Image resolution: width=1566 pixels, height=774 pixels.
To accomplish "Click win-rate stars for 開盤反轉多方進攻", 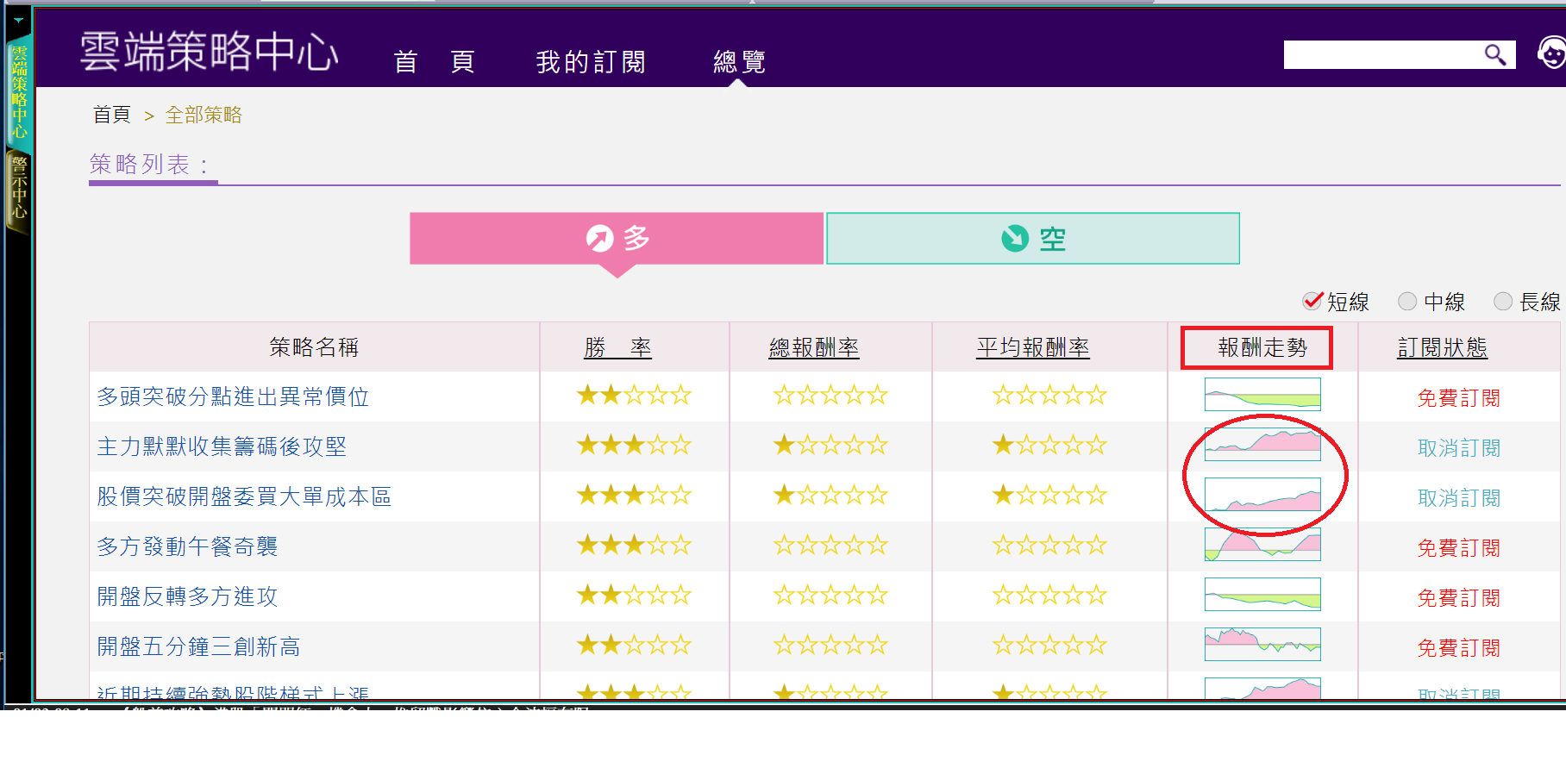I will (x=634, y=596).
